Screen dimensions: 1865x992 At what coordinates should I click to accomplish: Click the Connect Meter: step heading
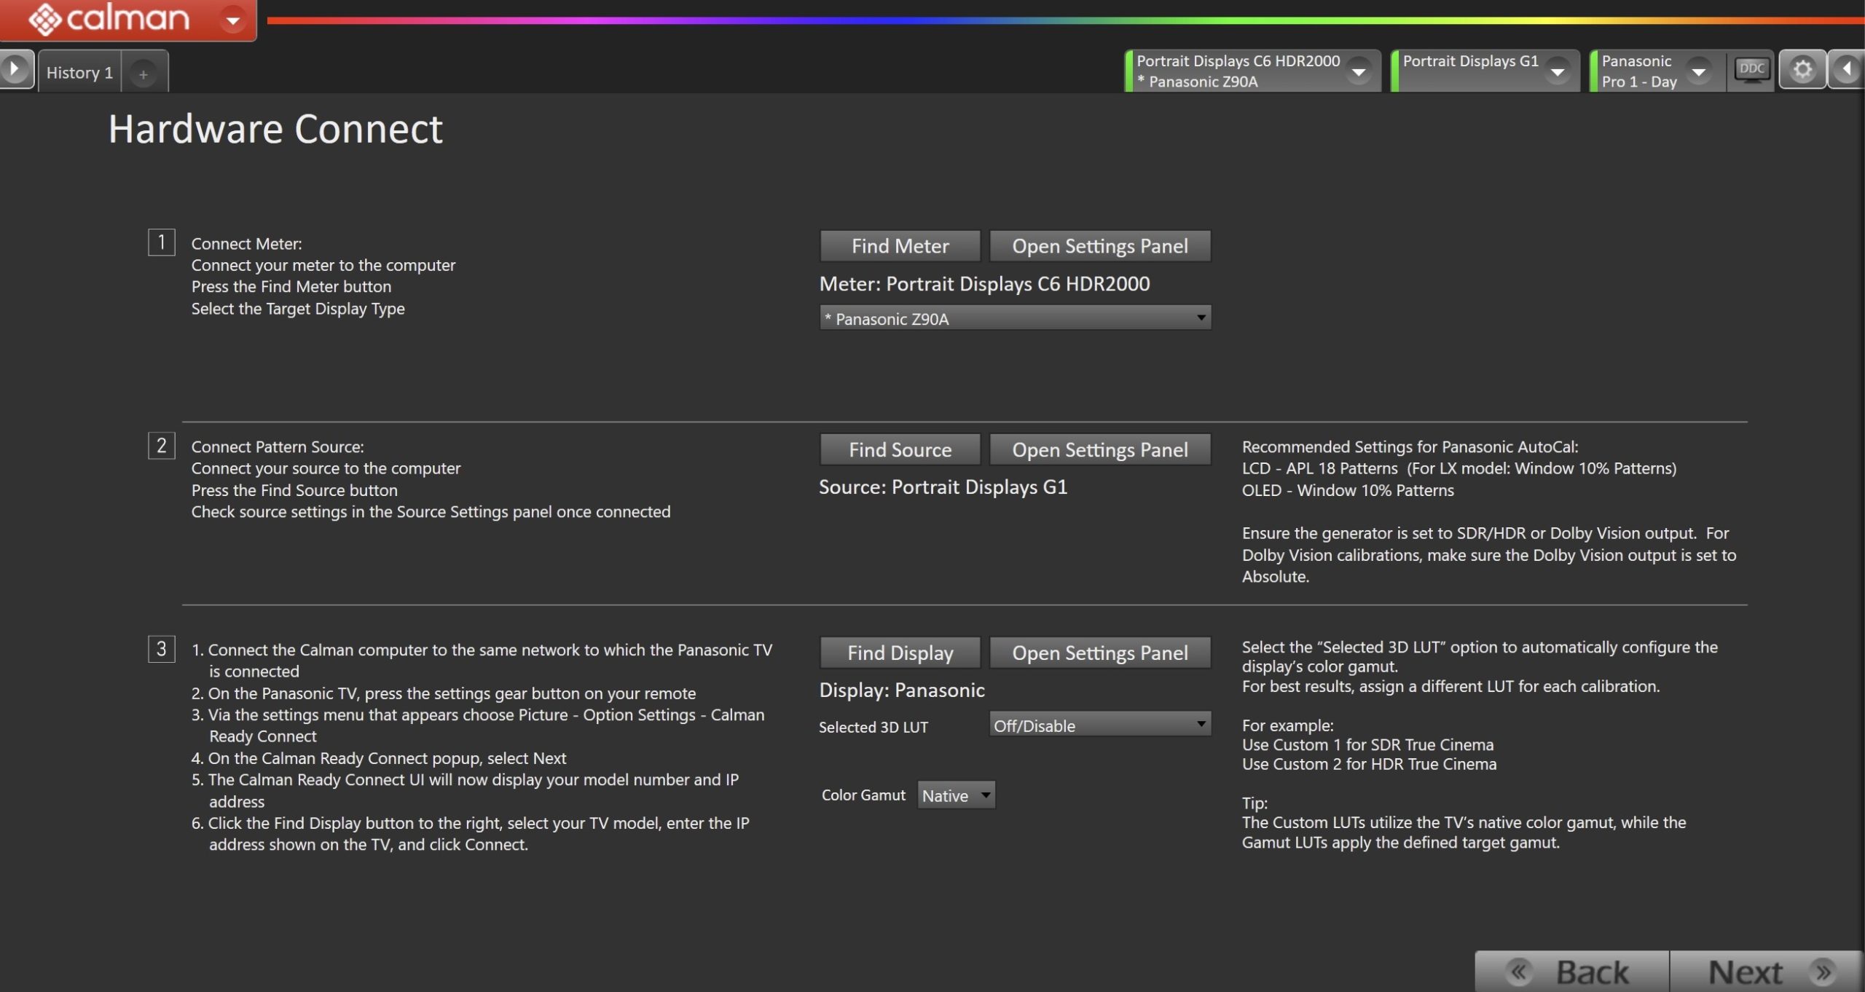(246, 243)
